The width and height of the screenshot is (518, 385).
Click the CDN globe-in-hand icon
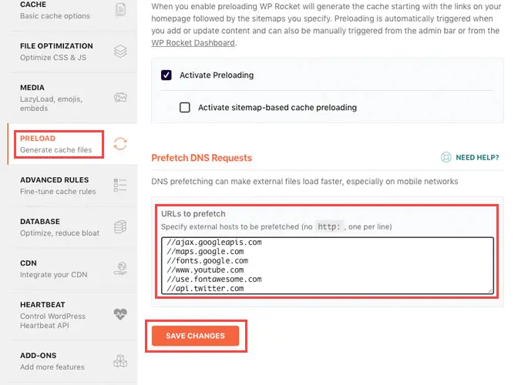[x=120, y=268]
